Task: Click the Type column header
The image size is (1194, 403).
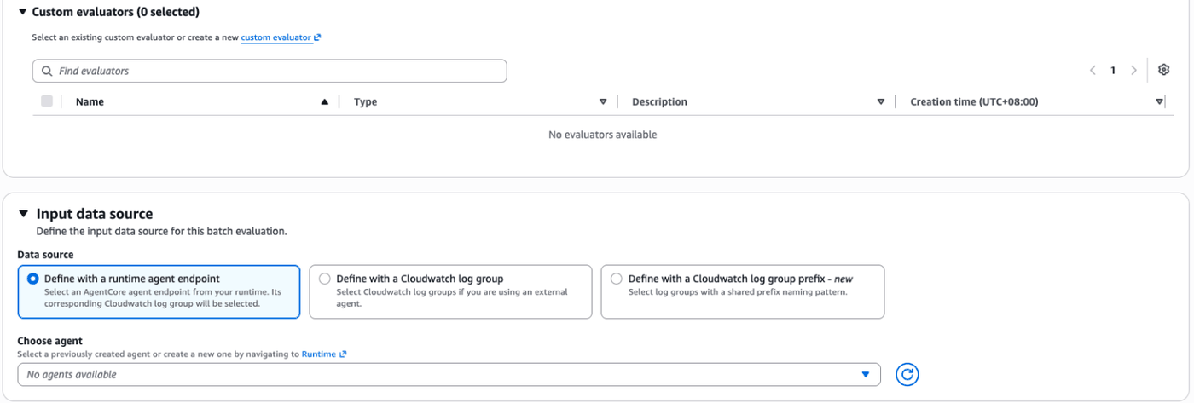Action: (366, 101)
